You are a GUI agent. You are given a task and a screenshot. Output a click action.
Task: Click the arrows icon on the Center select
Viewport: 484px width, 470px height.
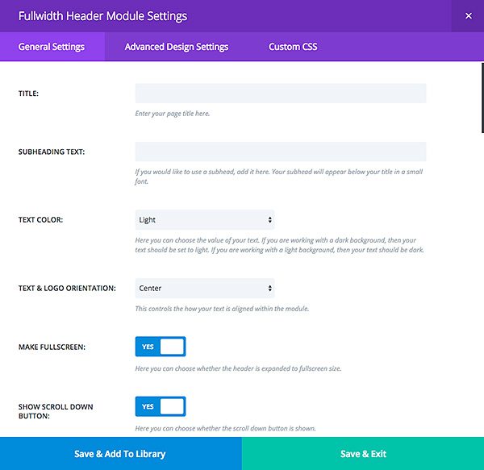click(x=269, y=288)
